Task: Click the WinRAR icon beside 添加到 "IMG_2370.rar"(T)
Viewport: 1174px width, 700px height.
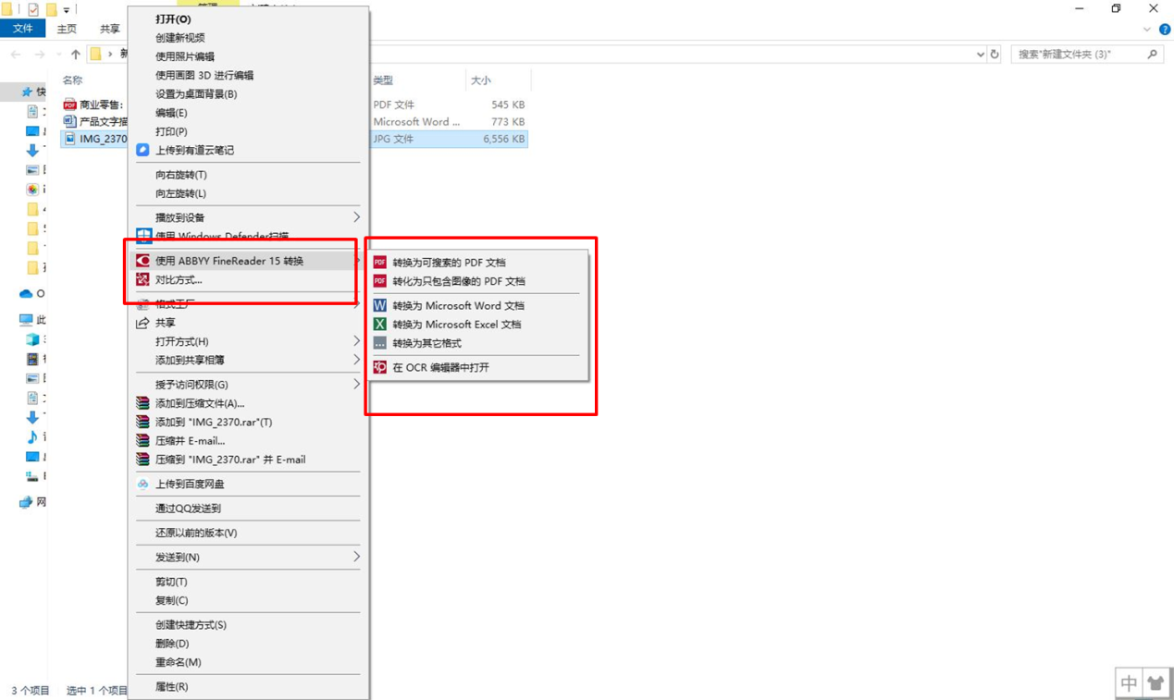Action: (142, 422)
